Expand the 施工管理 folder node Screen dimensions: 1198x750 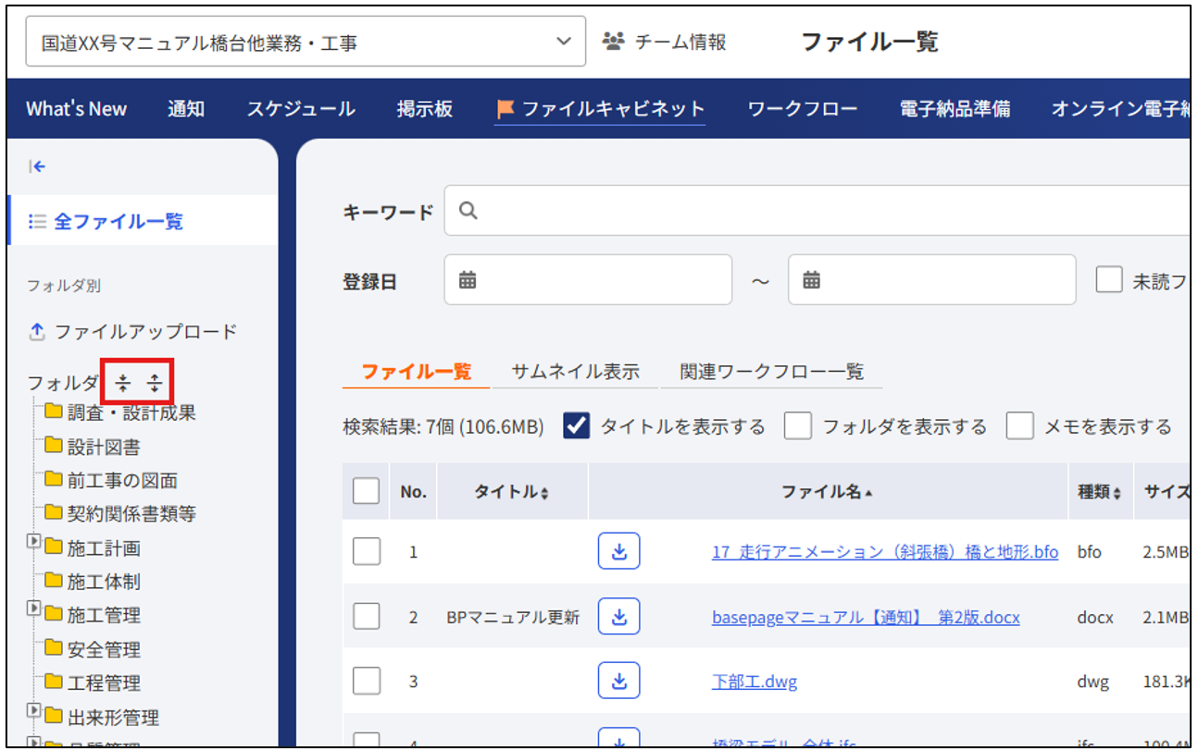34,609
